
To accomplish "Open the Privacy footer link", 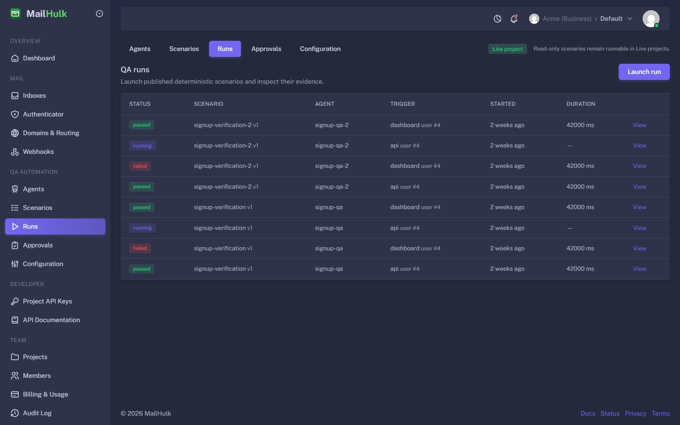I will tap(635, 414).
